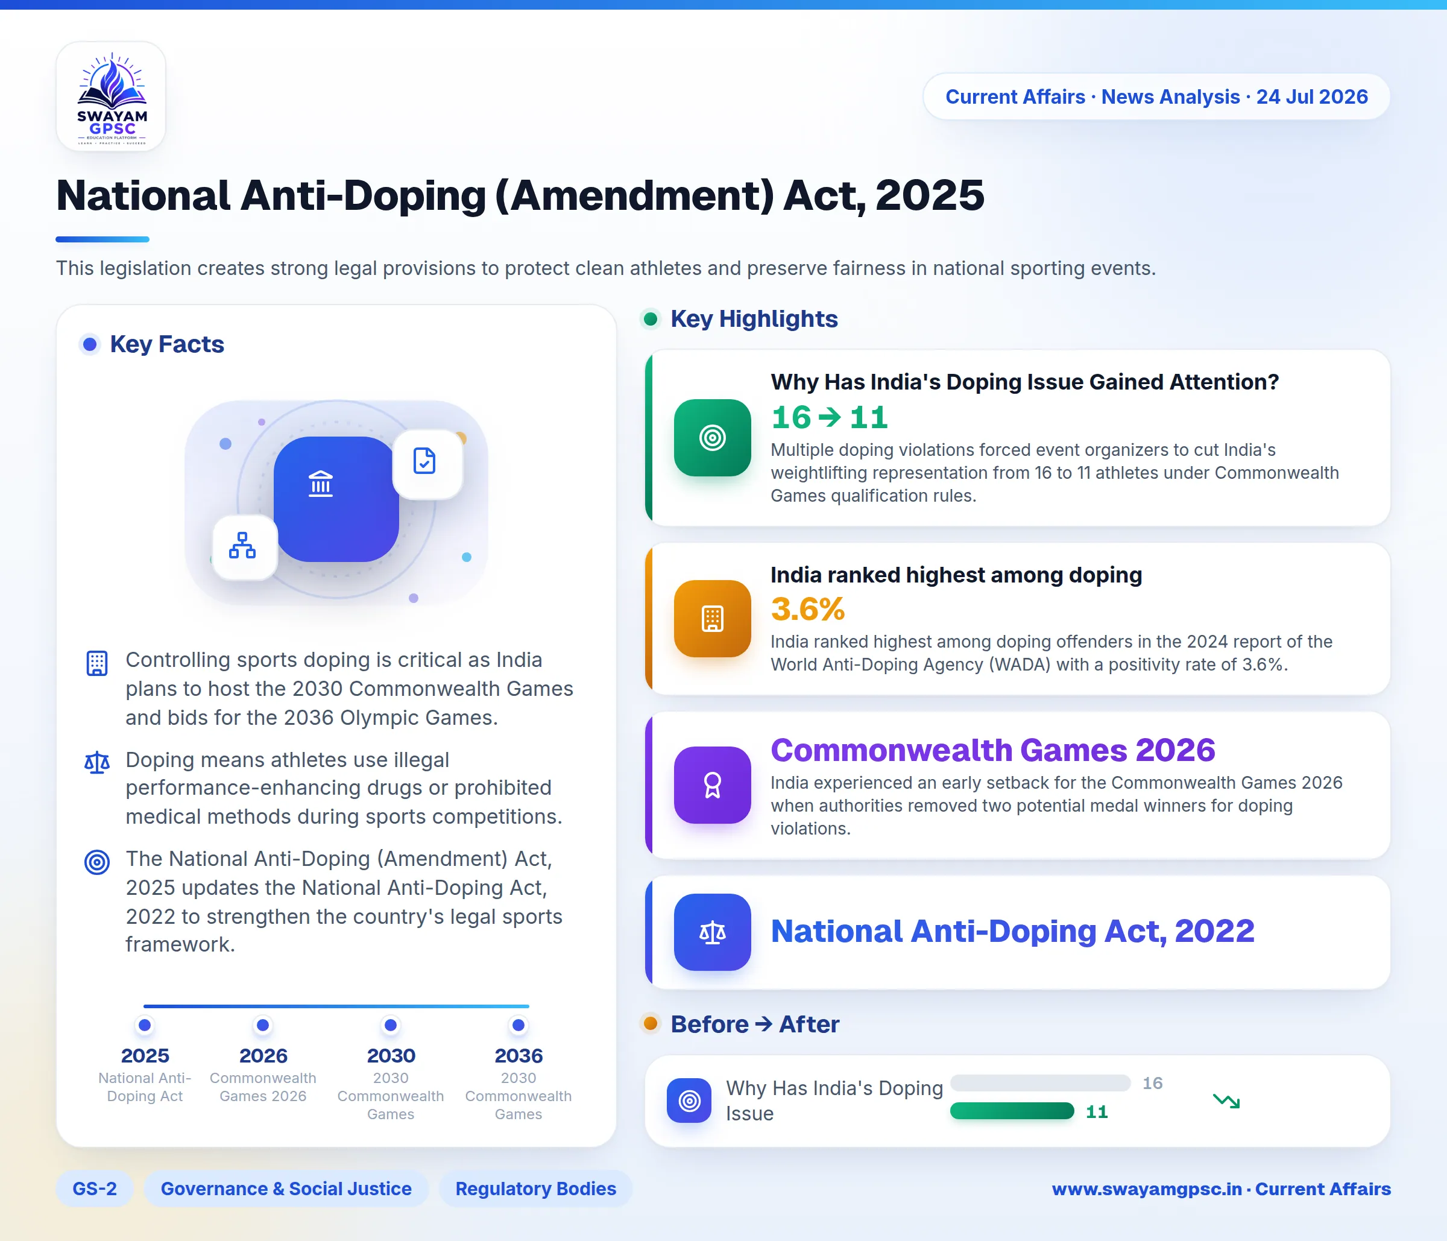Click the Governance & Social Justice tag
1447x1241 pixels.
click(x=286, y=1189)
